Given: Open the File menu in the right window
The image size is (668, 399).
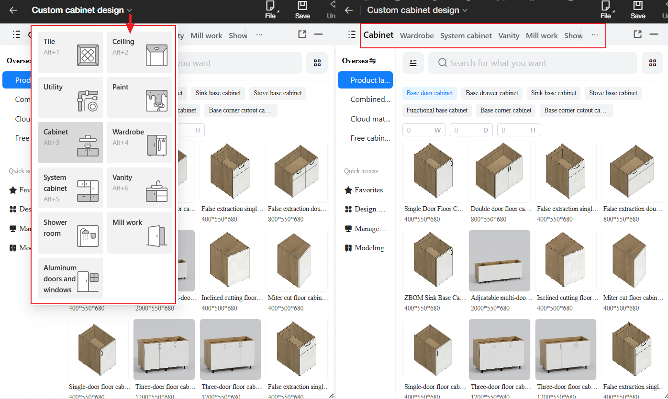Looking at the screenshot, I should click(x=606, y=10).
